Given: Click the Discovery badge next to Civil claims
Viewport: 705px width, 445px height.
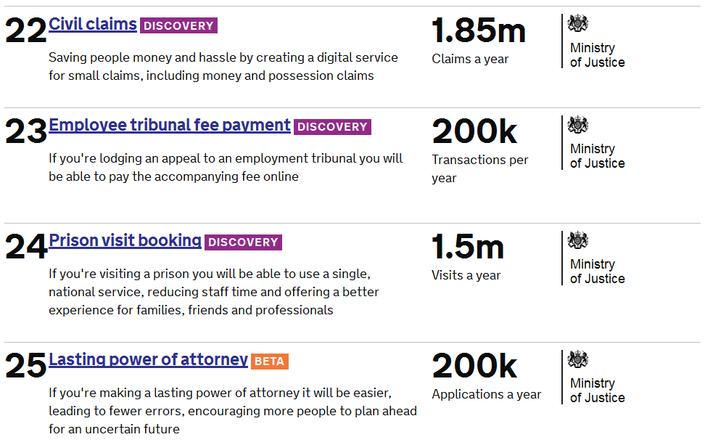Looking at the screenshot, I should click(x=178, y=25).
